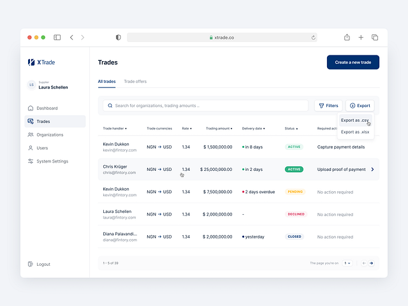Click the download icon in Export

(x=353, y=105)
